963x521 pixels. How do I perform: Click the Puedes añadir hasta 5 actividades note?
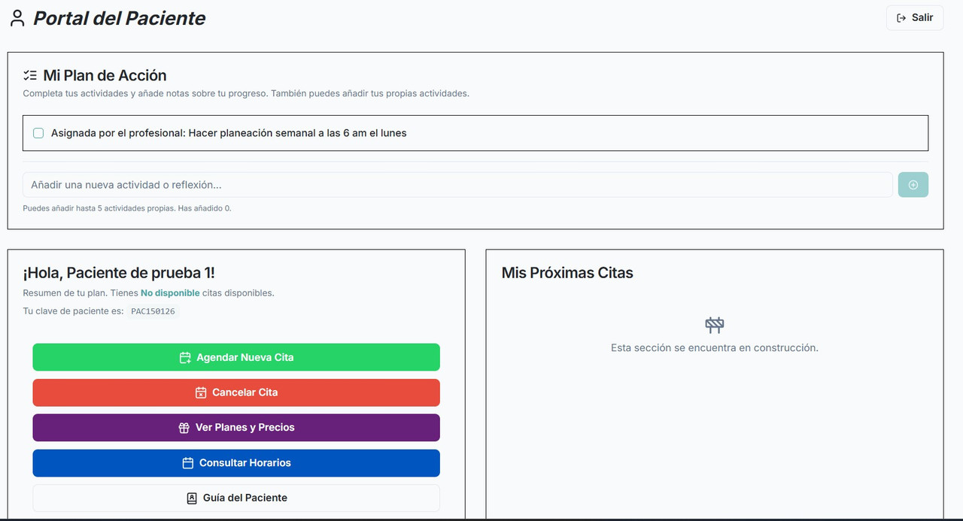pyautogui.click(x=127, y=208)
